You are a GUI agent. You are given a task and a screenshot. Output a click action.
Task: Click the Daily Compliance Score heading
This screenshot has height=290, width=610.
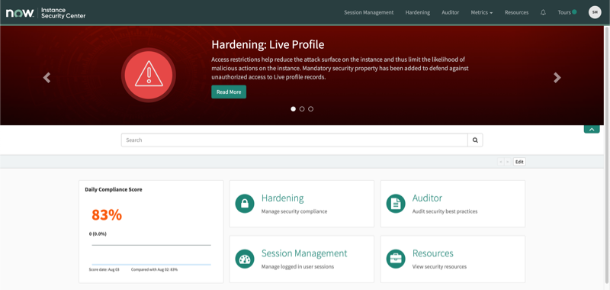pyautogui.click(x=114, y=189)
